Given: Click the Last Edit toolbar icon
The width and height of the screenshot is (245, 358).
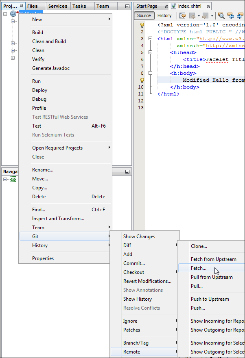Looking at the screenshot, I should [183, 16].
